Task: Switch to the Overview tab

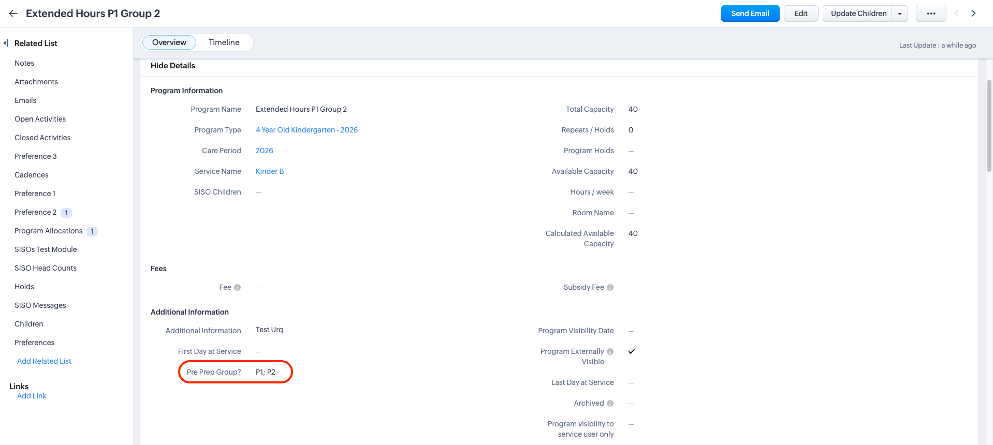Action: click(169, 42)
